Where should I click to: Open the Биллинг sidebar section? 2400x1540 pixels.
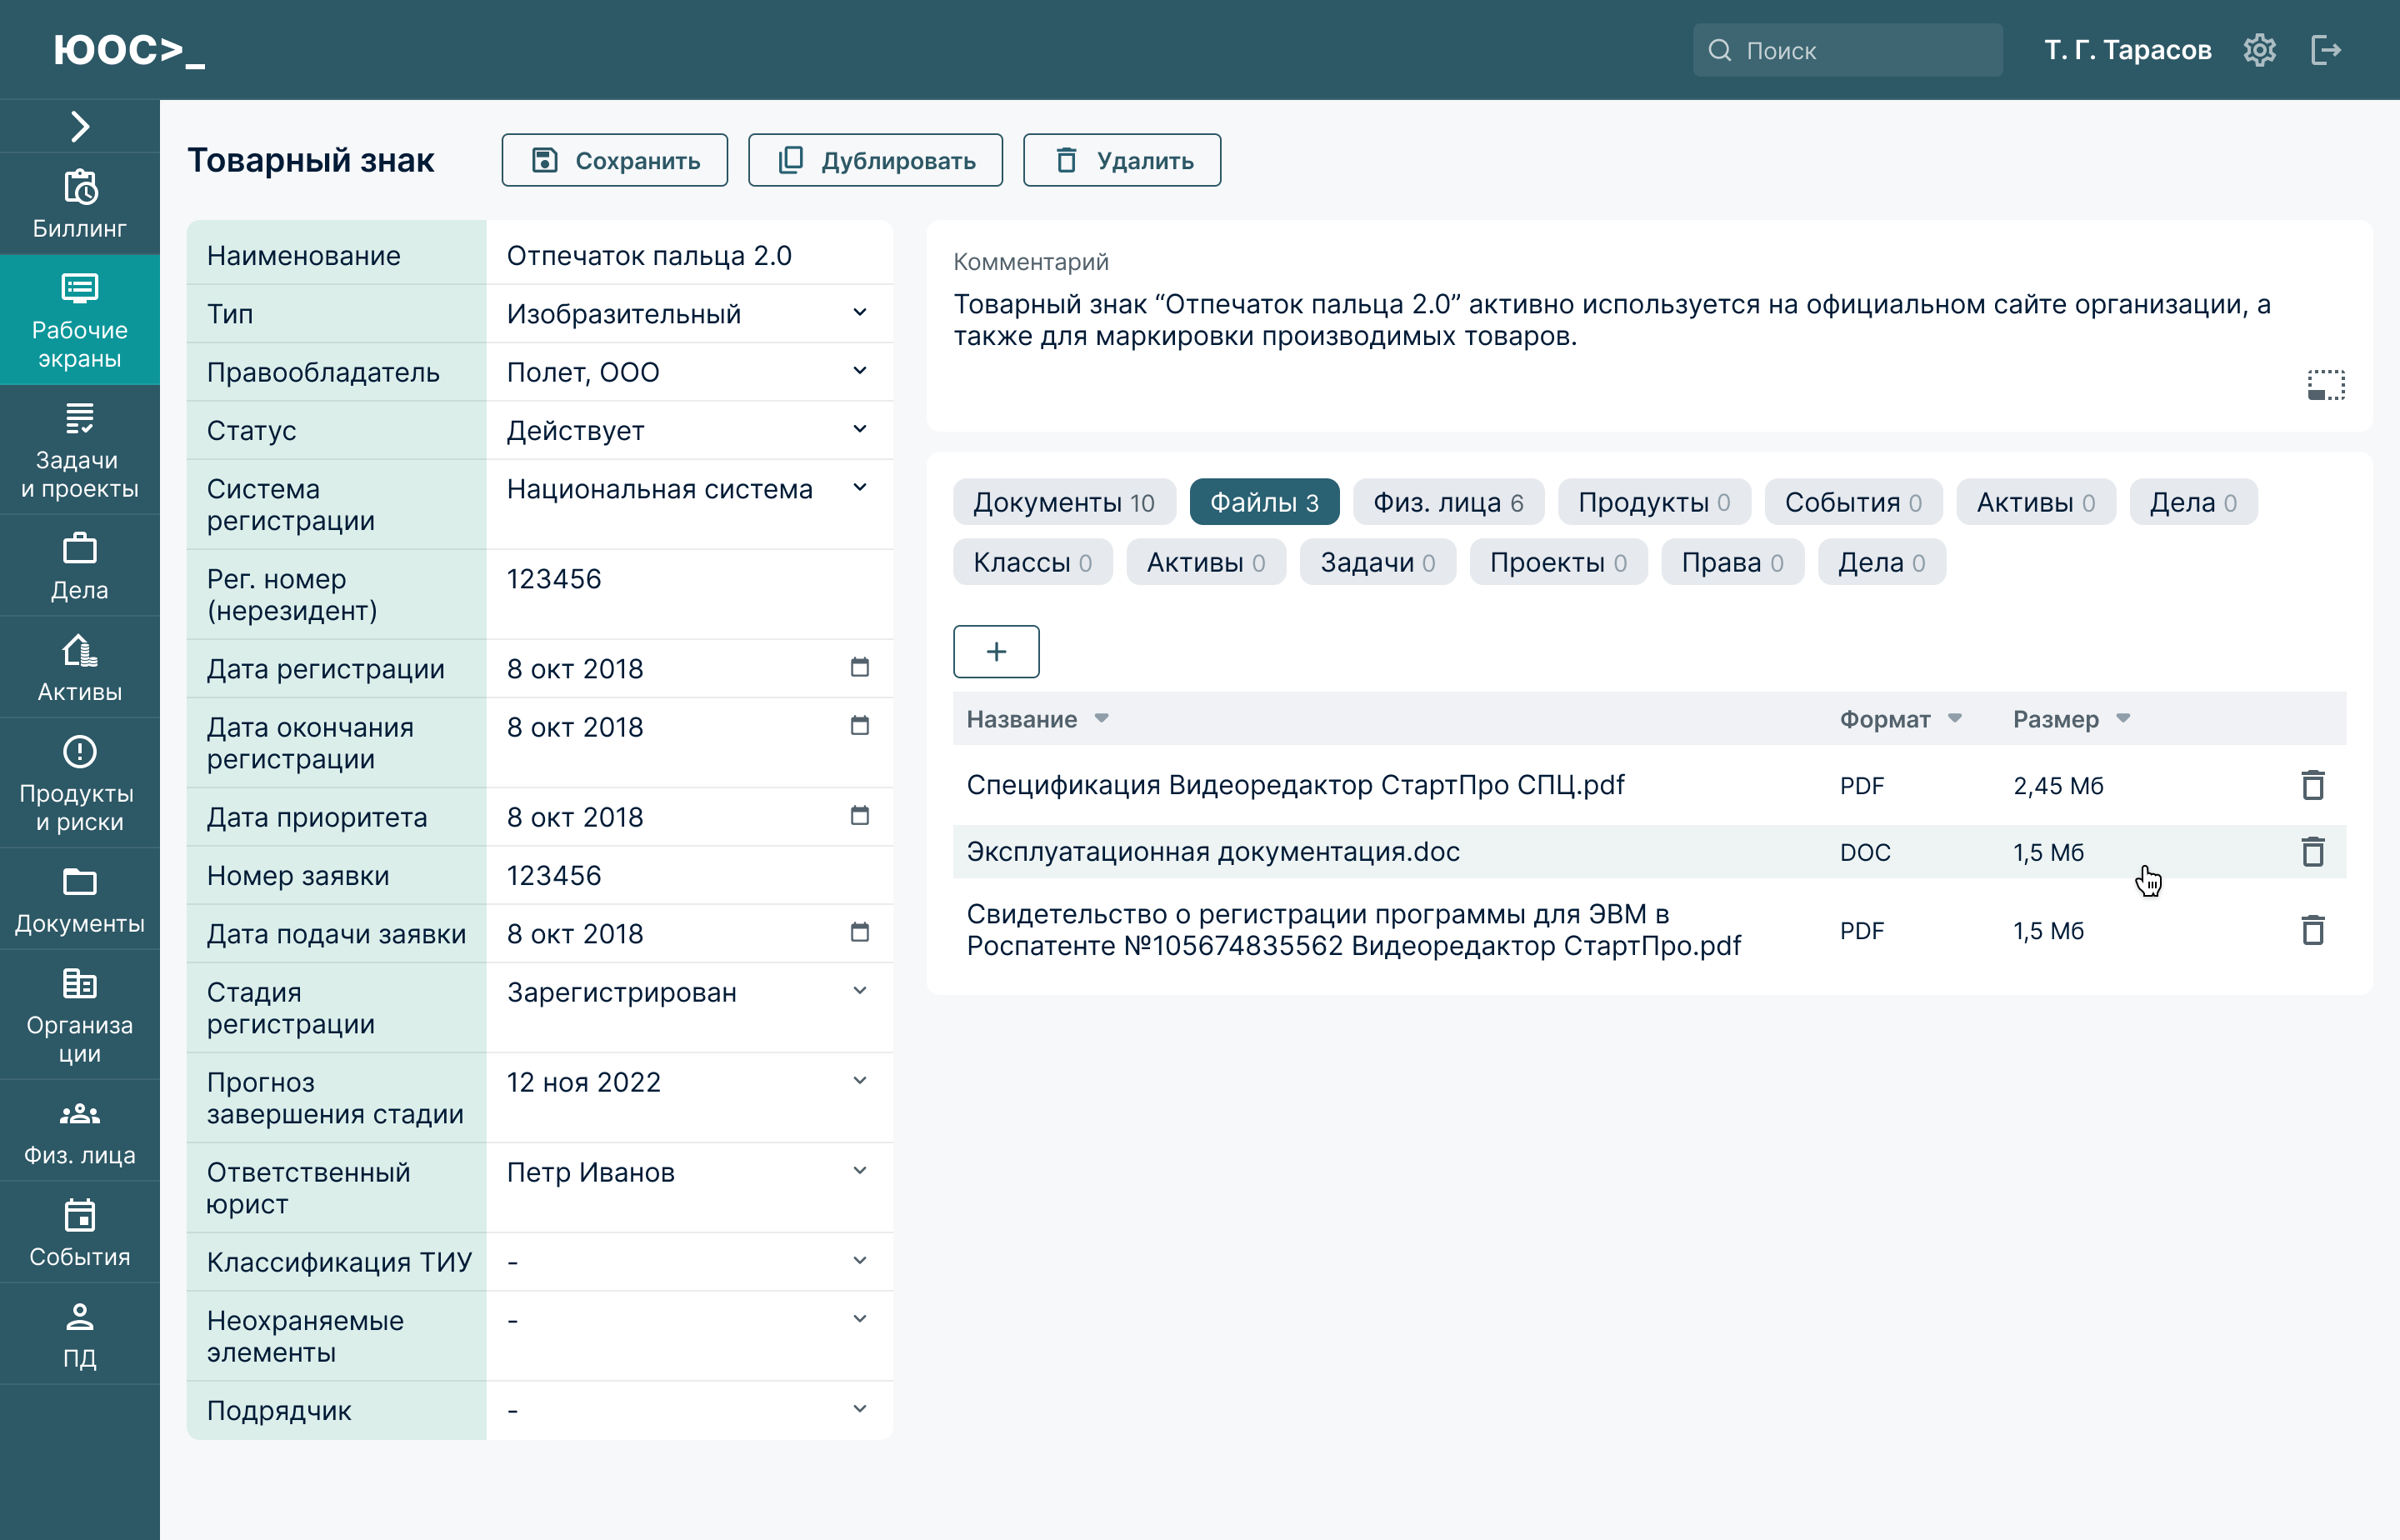pyautogui.click(x=79, y=204)
